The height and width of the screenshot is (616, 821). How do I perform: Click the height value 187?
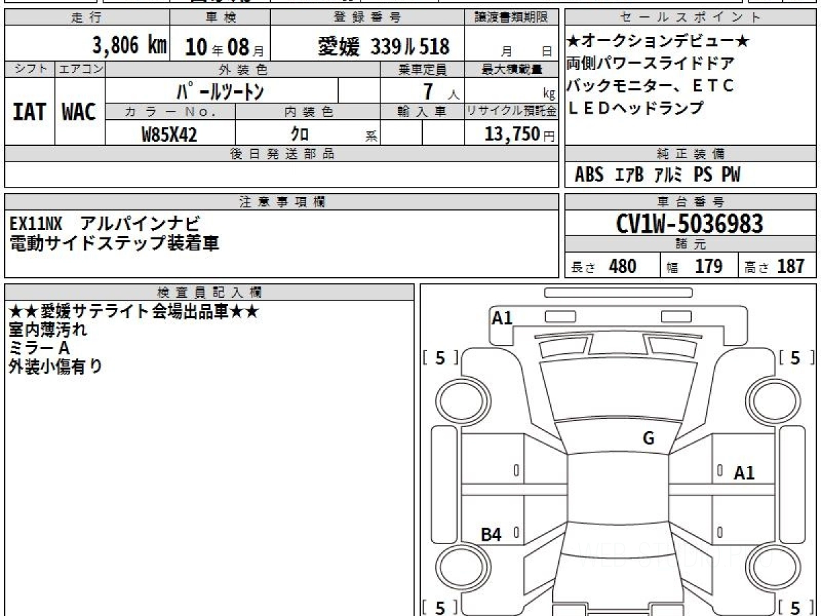tap(791, 266)
